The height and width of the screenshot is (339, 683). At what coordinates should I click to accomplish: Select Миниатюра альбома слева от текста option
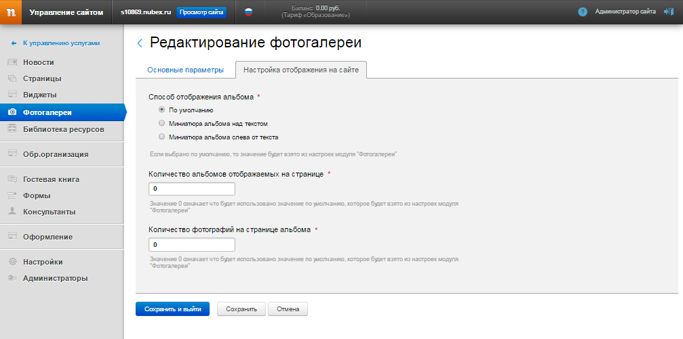tap(161, 137)
